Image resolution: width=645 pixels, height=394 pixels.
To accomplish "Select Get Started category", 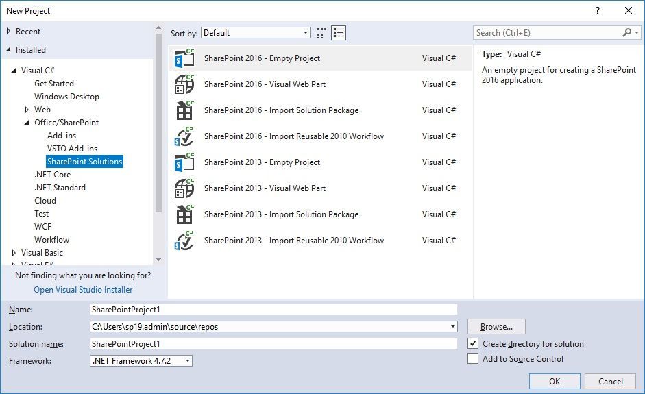I will [x=54, y=84].
